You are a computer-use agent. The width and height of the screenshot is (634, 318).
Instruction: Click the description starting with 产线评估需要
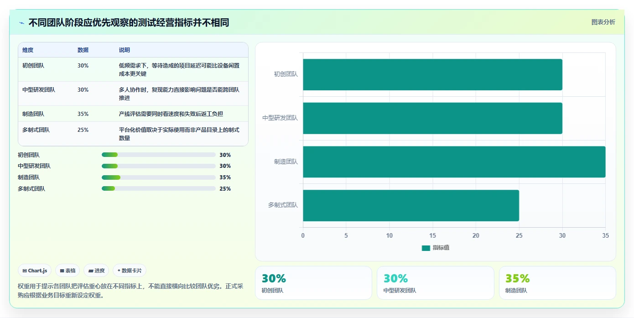coord(171,114)
